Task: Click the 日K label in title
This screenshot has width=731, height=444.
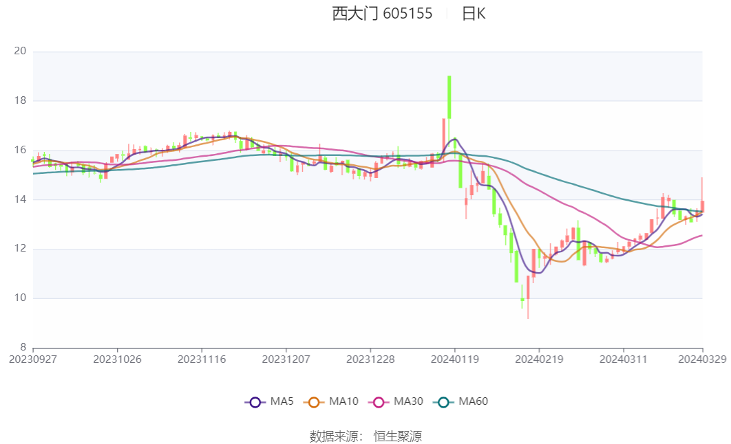Action: coord(474,14)
